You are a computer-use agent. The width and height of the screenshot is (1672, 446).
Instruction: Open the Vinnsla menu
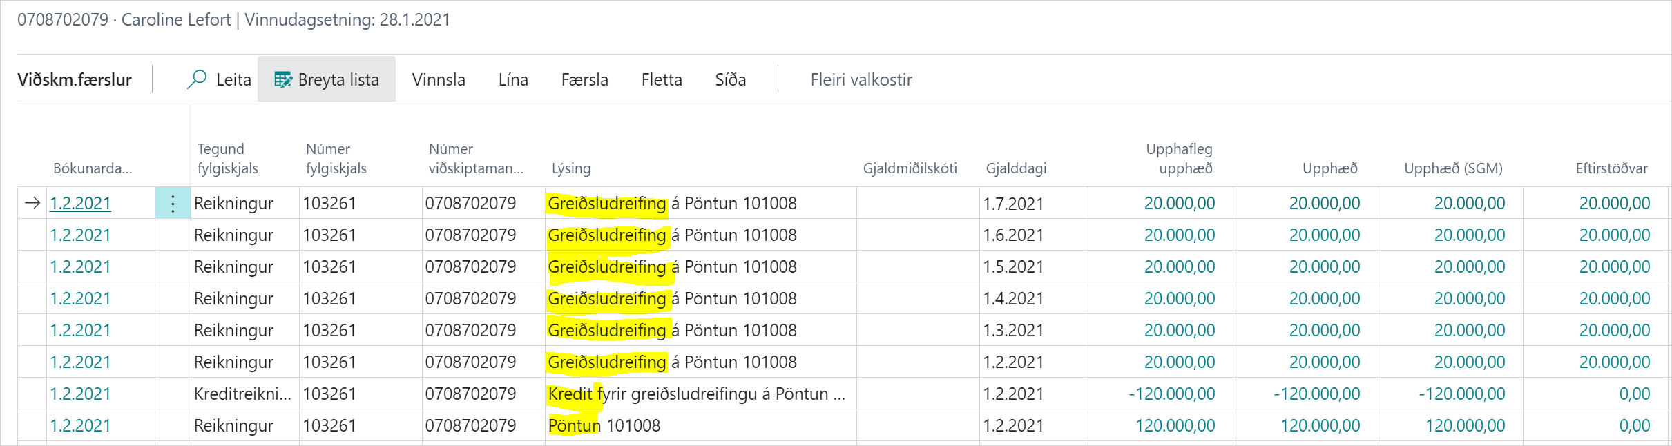(439, 80)
